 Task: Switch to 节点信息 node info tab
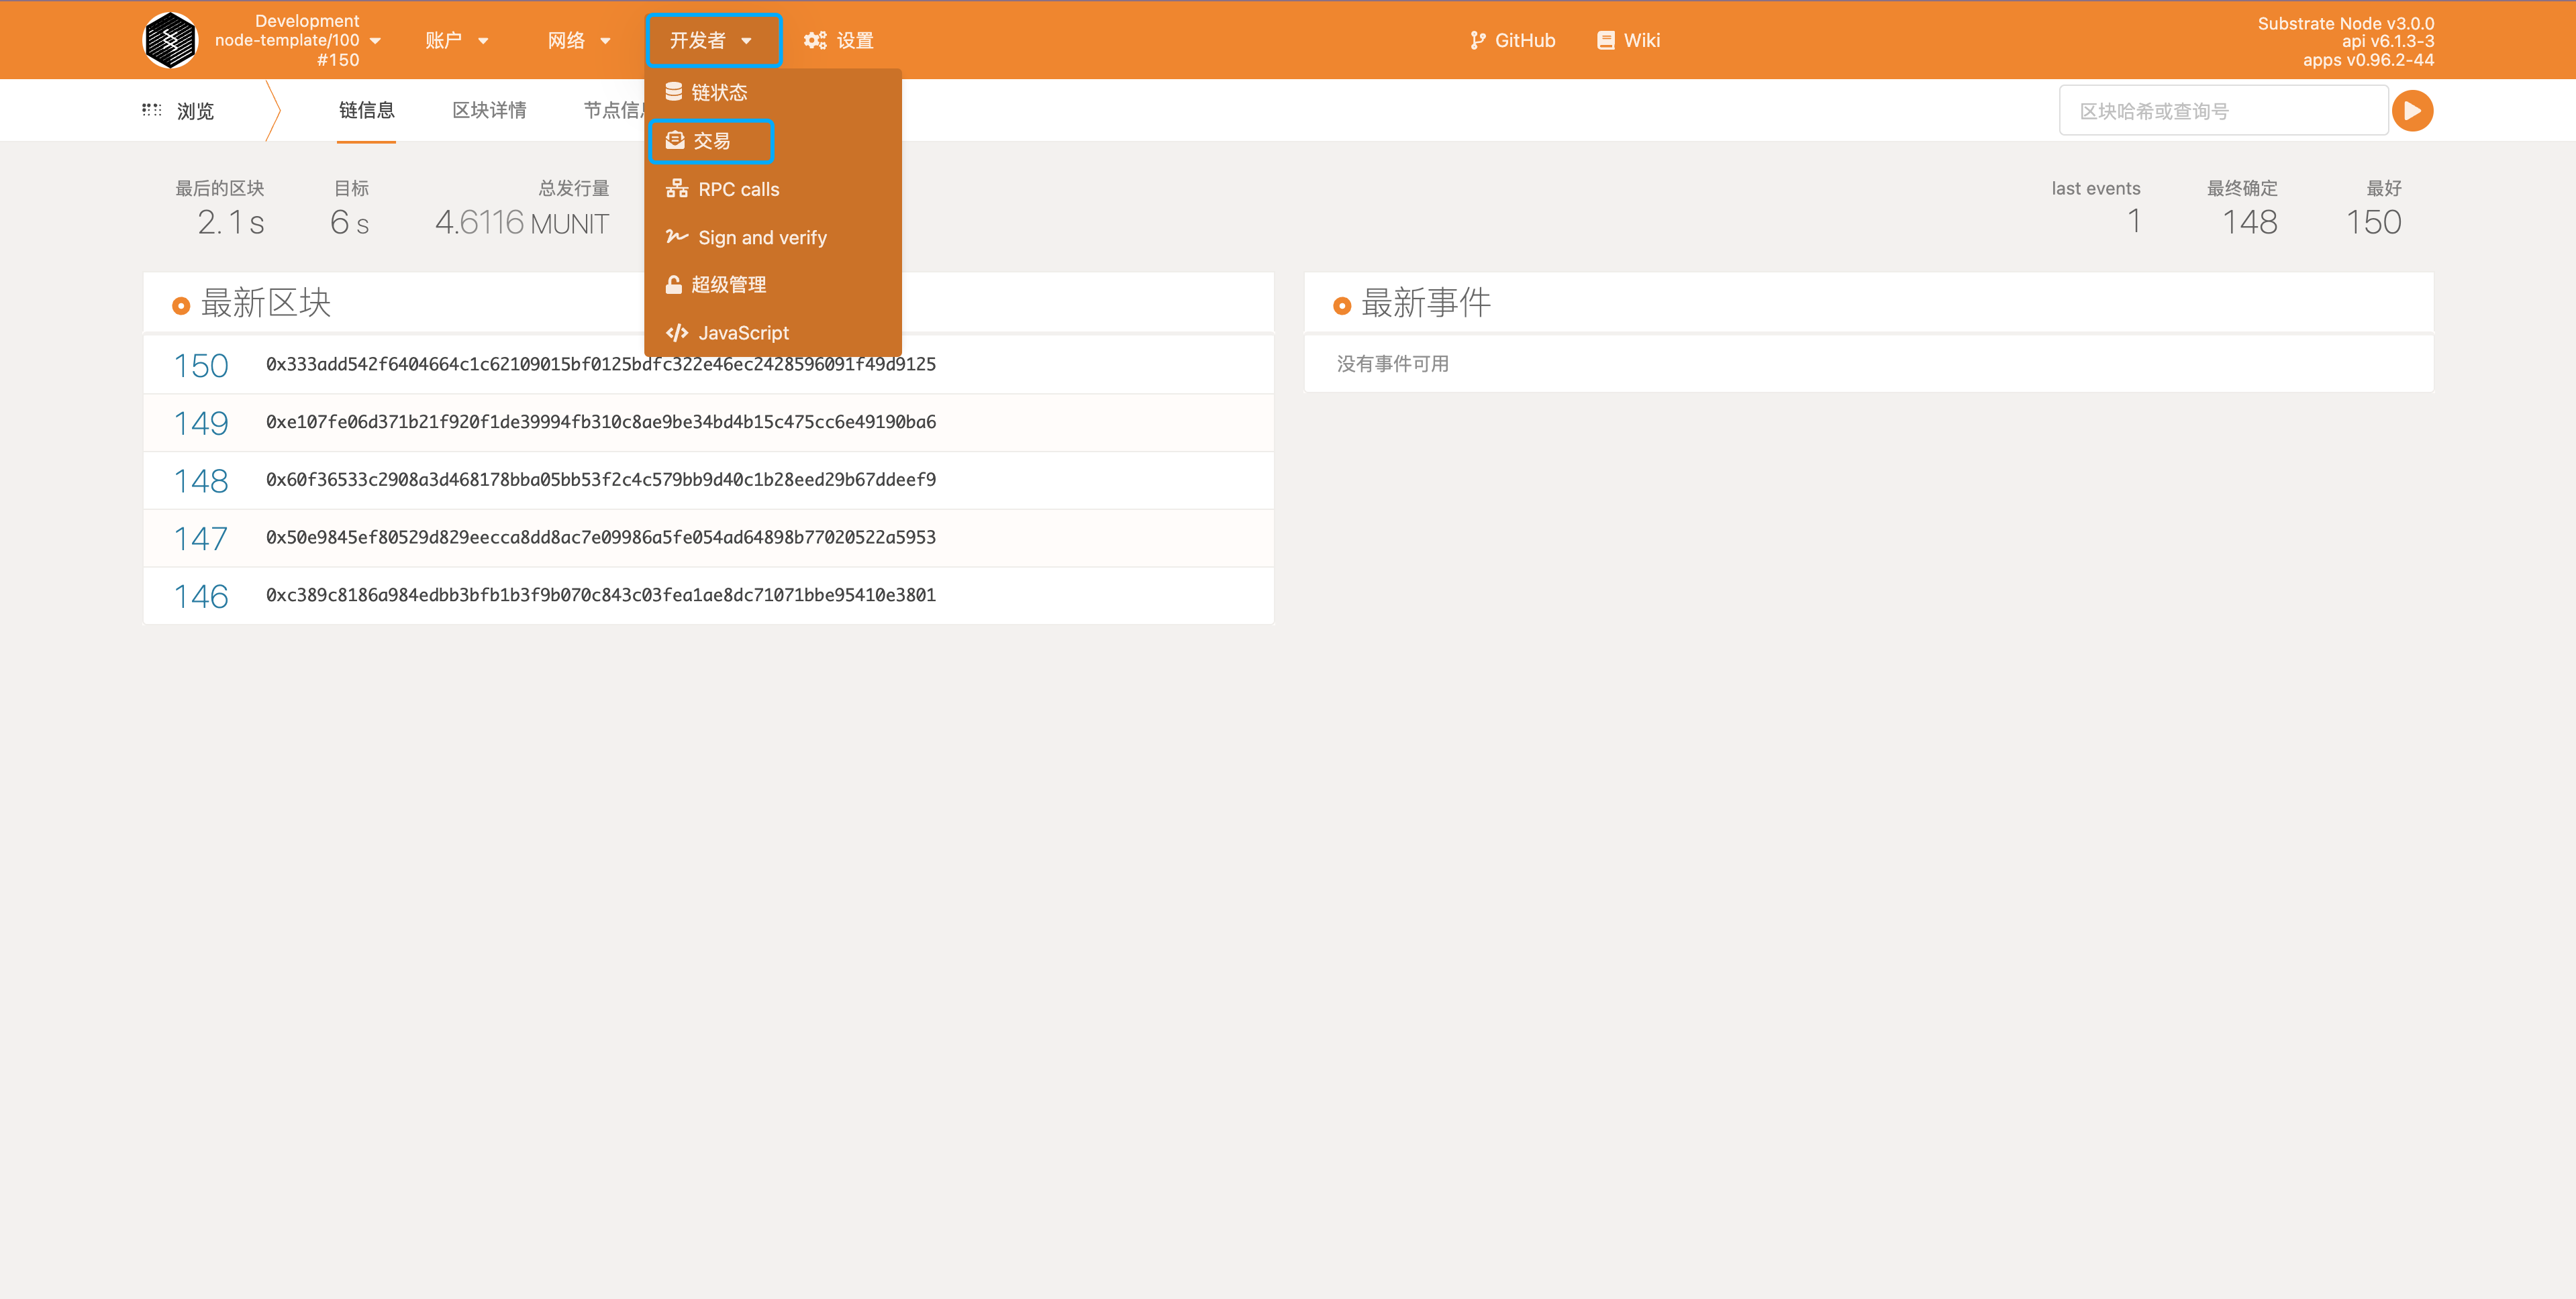click(x=614, y=110)
